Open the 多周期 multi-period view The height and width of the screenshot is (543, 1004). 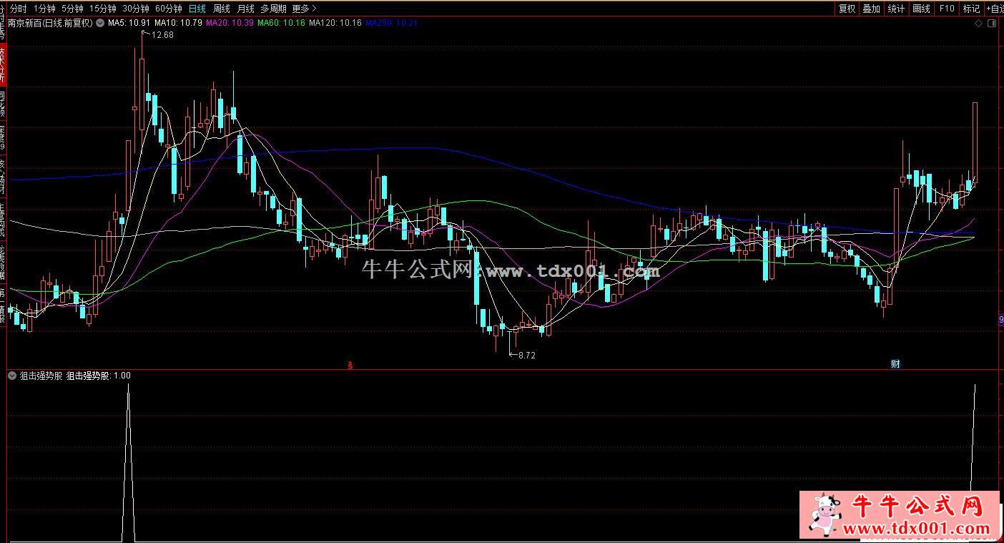pos(273,9)
